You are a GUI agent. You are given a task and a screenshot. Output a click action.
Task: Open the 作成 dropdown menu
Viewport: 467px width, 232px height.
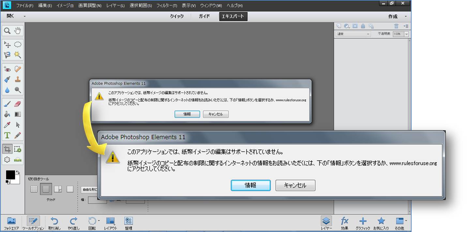397,16
